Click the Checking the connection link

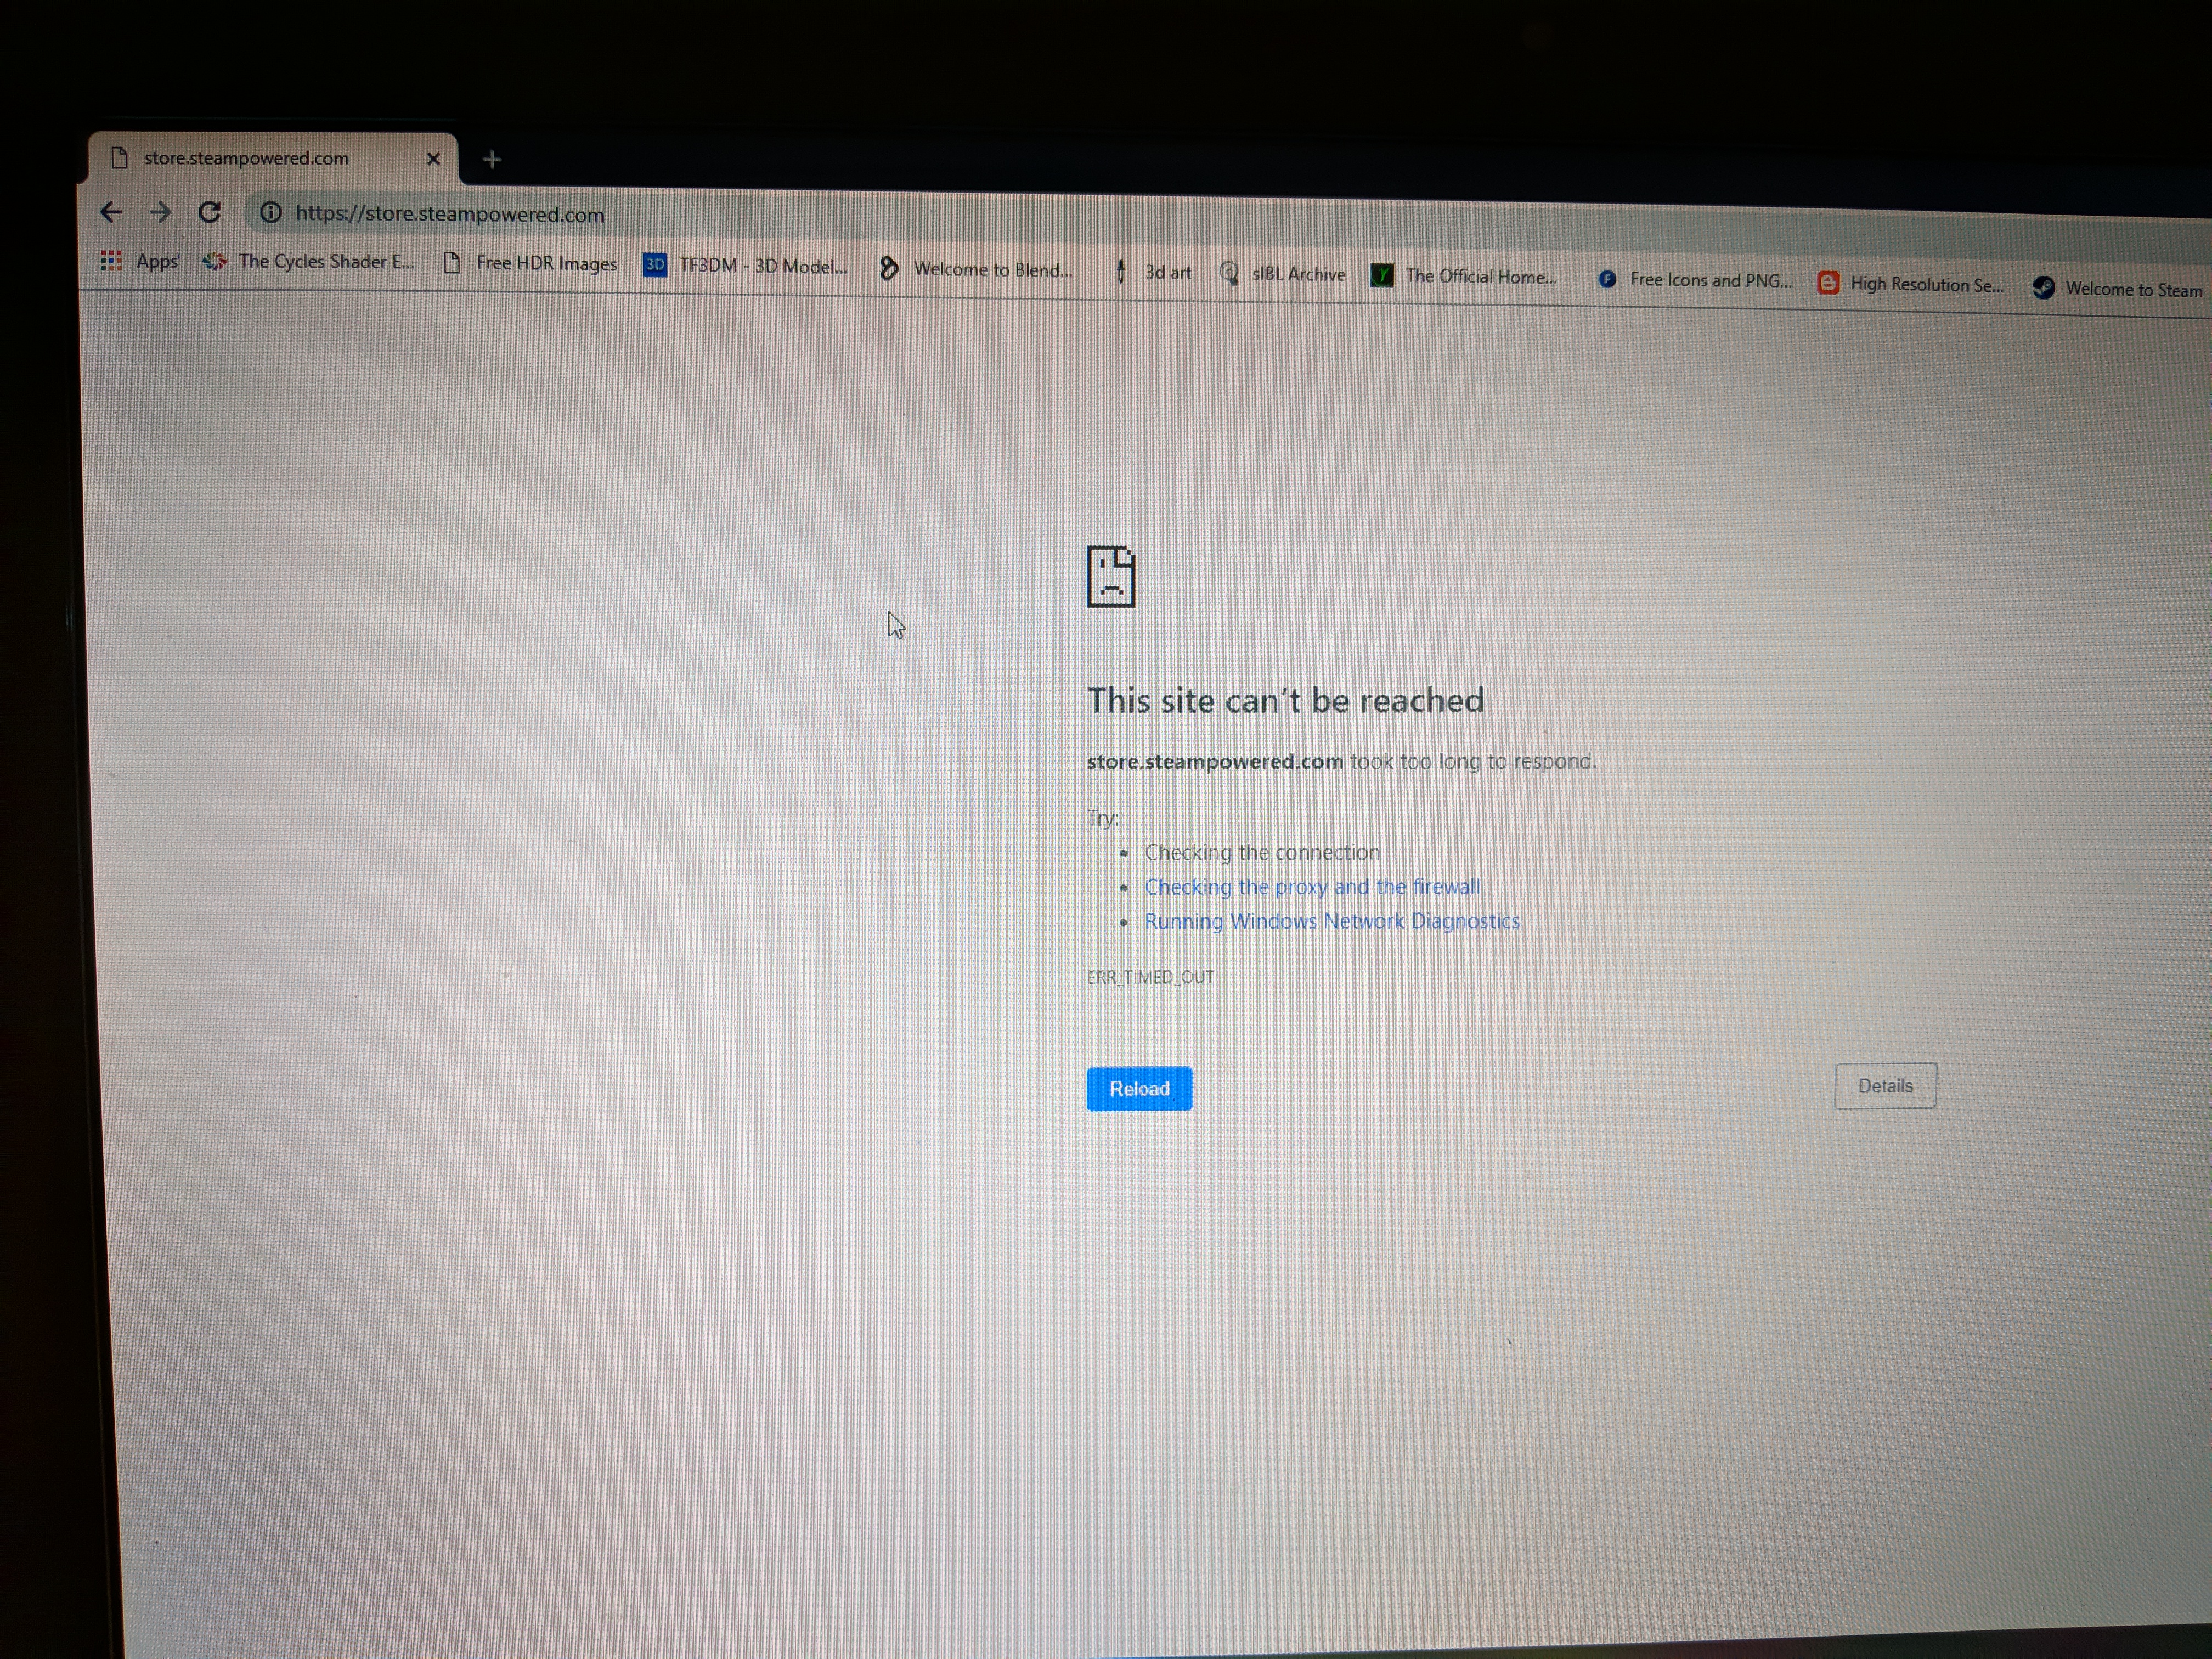coord(1261,852)
